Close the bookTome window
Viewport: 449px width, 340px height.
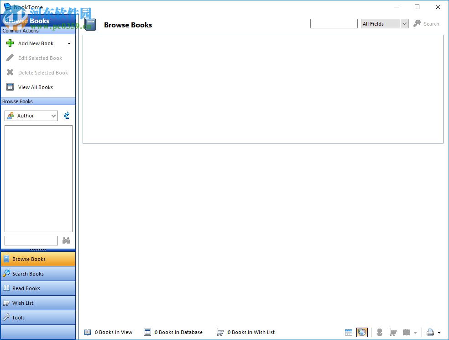coord(438,7)
